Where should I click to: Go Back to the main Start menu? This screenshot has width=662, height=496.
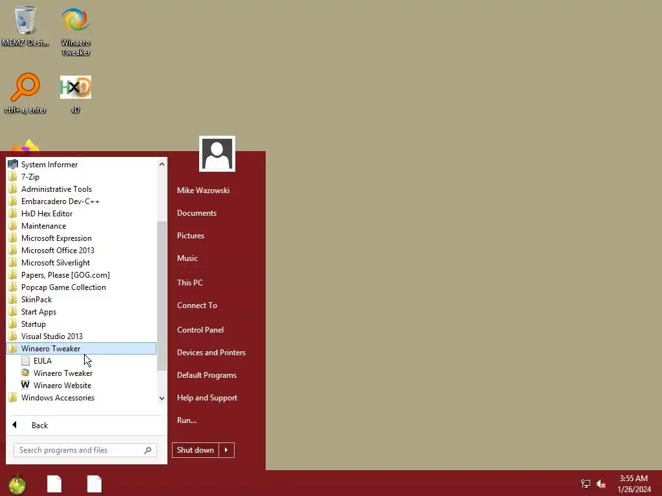point(39,425)
